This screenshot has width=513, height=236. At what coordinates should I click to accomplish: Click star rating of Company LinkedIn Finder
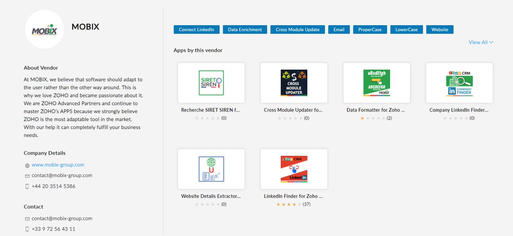pyautogui.click(x=456, y=118)
